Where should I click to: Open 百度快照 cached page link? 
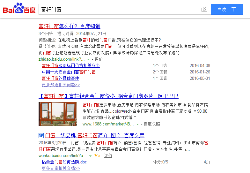(152, 124)
